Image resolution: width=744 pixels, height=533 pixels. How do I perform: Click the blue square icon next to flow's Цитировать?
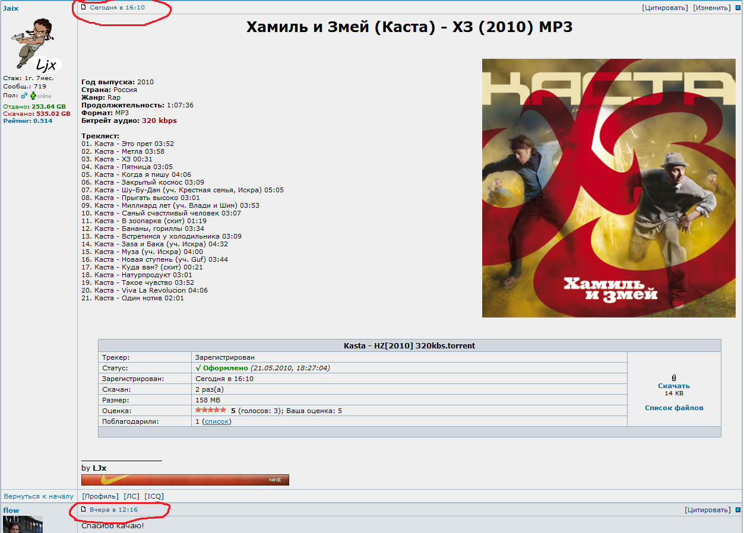coord(738,510)
